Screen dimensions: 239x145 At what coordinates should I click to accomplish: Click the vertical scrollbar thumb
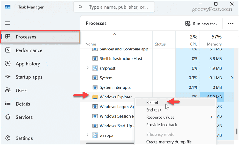[237, 132]
